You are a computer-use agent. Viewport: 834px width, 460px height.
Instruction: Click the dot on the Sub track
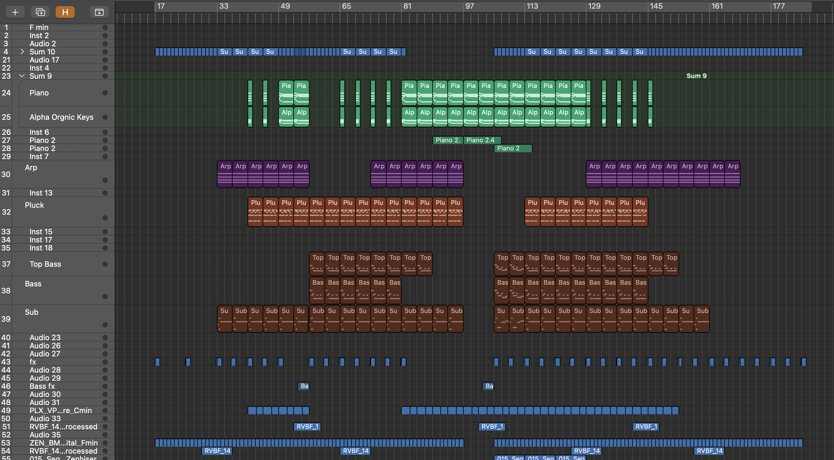(x=105, y=325)
